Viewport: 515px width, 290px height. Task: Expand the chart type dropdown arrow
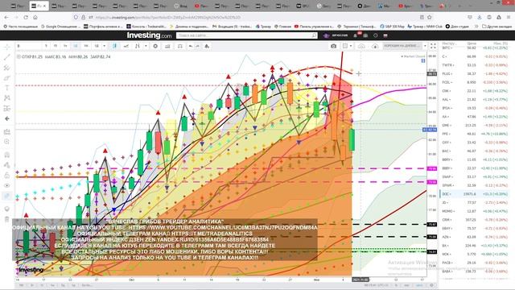146,46
